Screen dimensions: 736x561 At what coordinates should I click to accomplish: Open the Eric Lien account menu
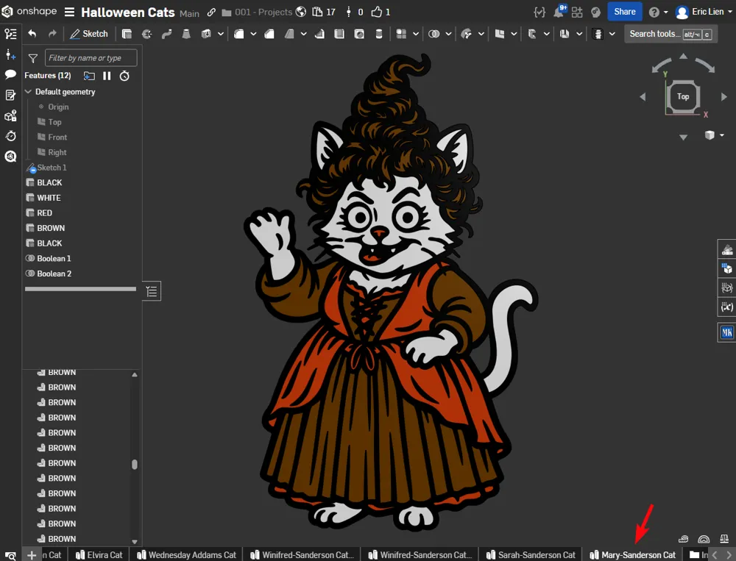[704, 12]
